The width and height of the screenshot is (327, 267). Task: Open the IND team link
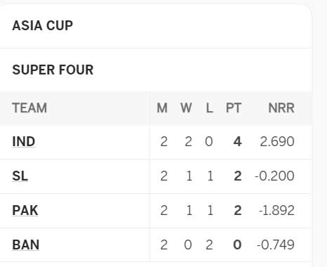(x=24, y=142)
